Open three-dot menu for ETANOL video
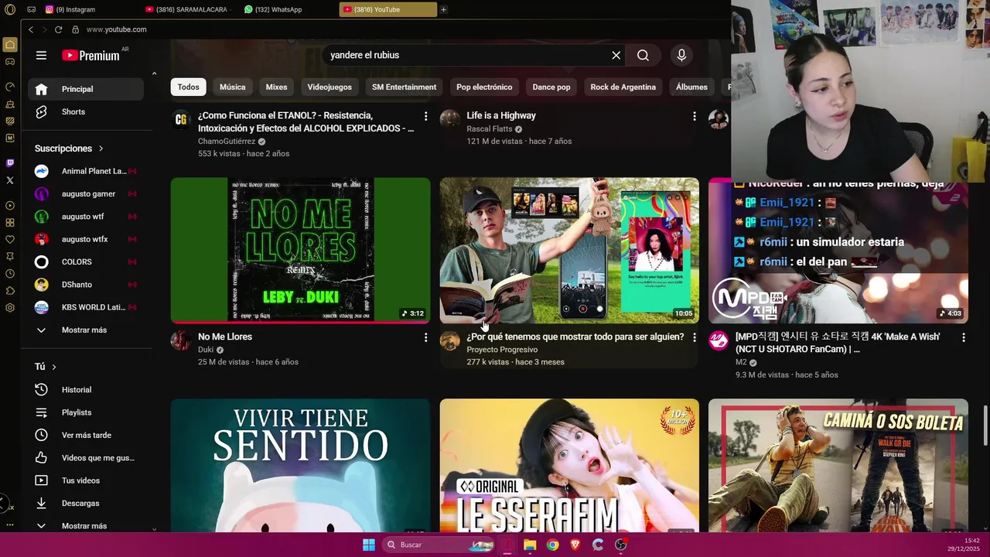The height and width of the screenshot is (557, 990). coord(425,116)
